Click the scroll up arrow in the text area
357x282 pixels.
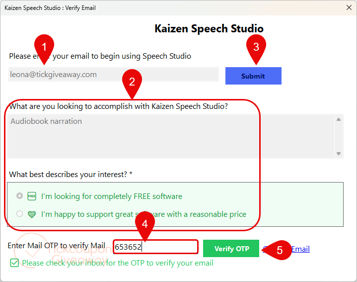(x=339, y=119)
